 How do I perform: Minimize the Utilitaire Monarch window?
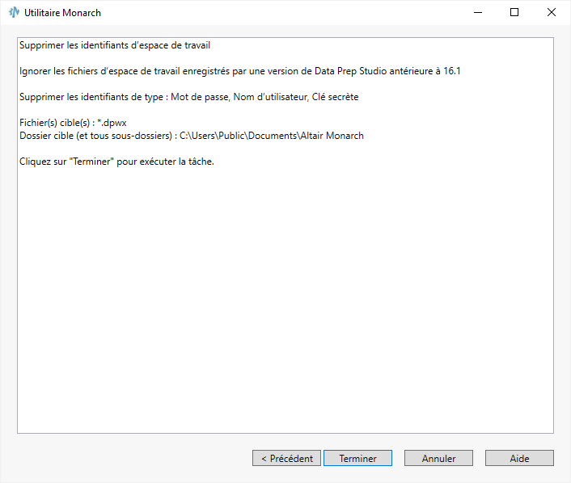pos(478,12)
